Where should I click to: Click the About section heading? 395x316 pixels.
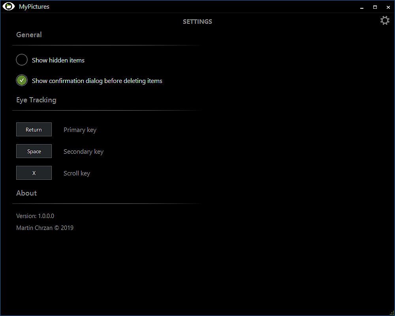tap(26, 193)
